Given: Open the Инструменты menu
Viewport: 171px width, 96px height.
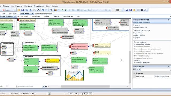Looking at the screenshot, I should click(38, 6).
